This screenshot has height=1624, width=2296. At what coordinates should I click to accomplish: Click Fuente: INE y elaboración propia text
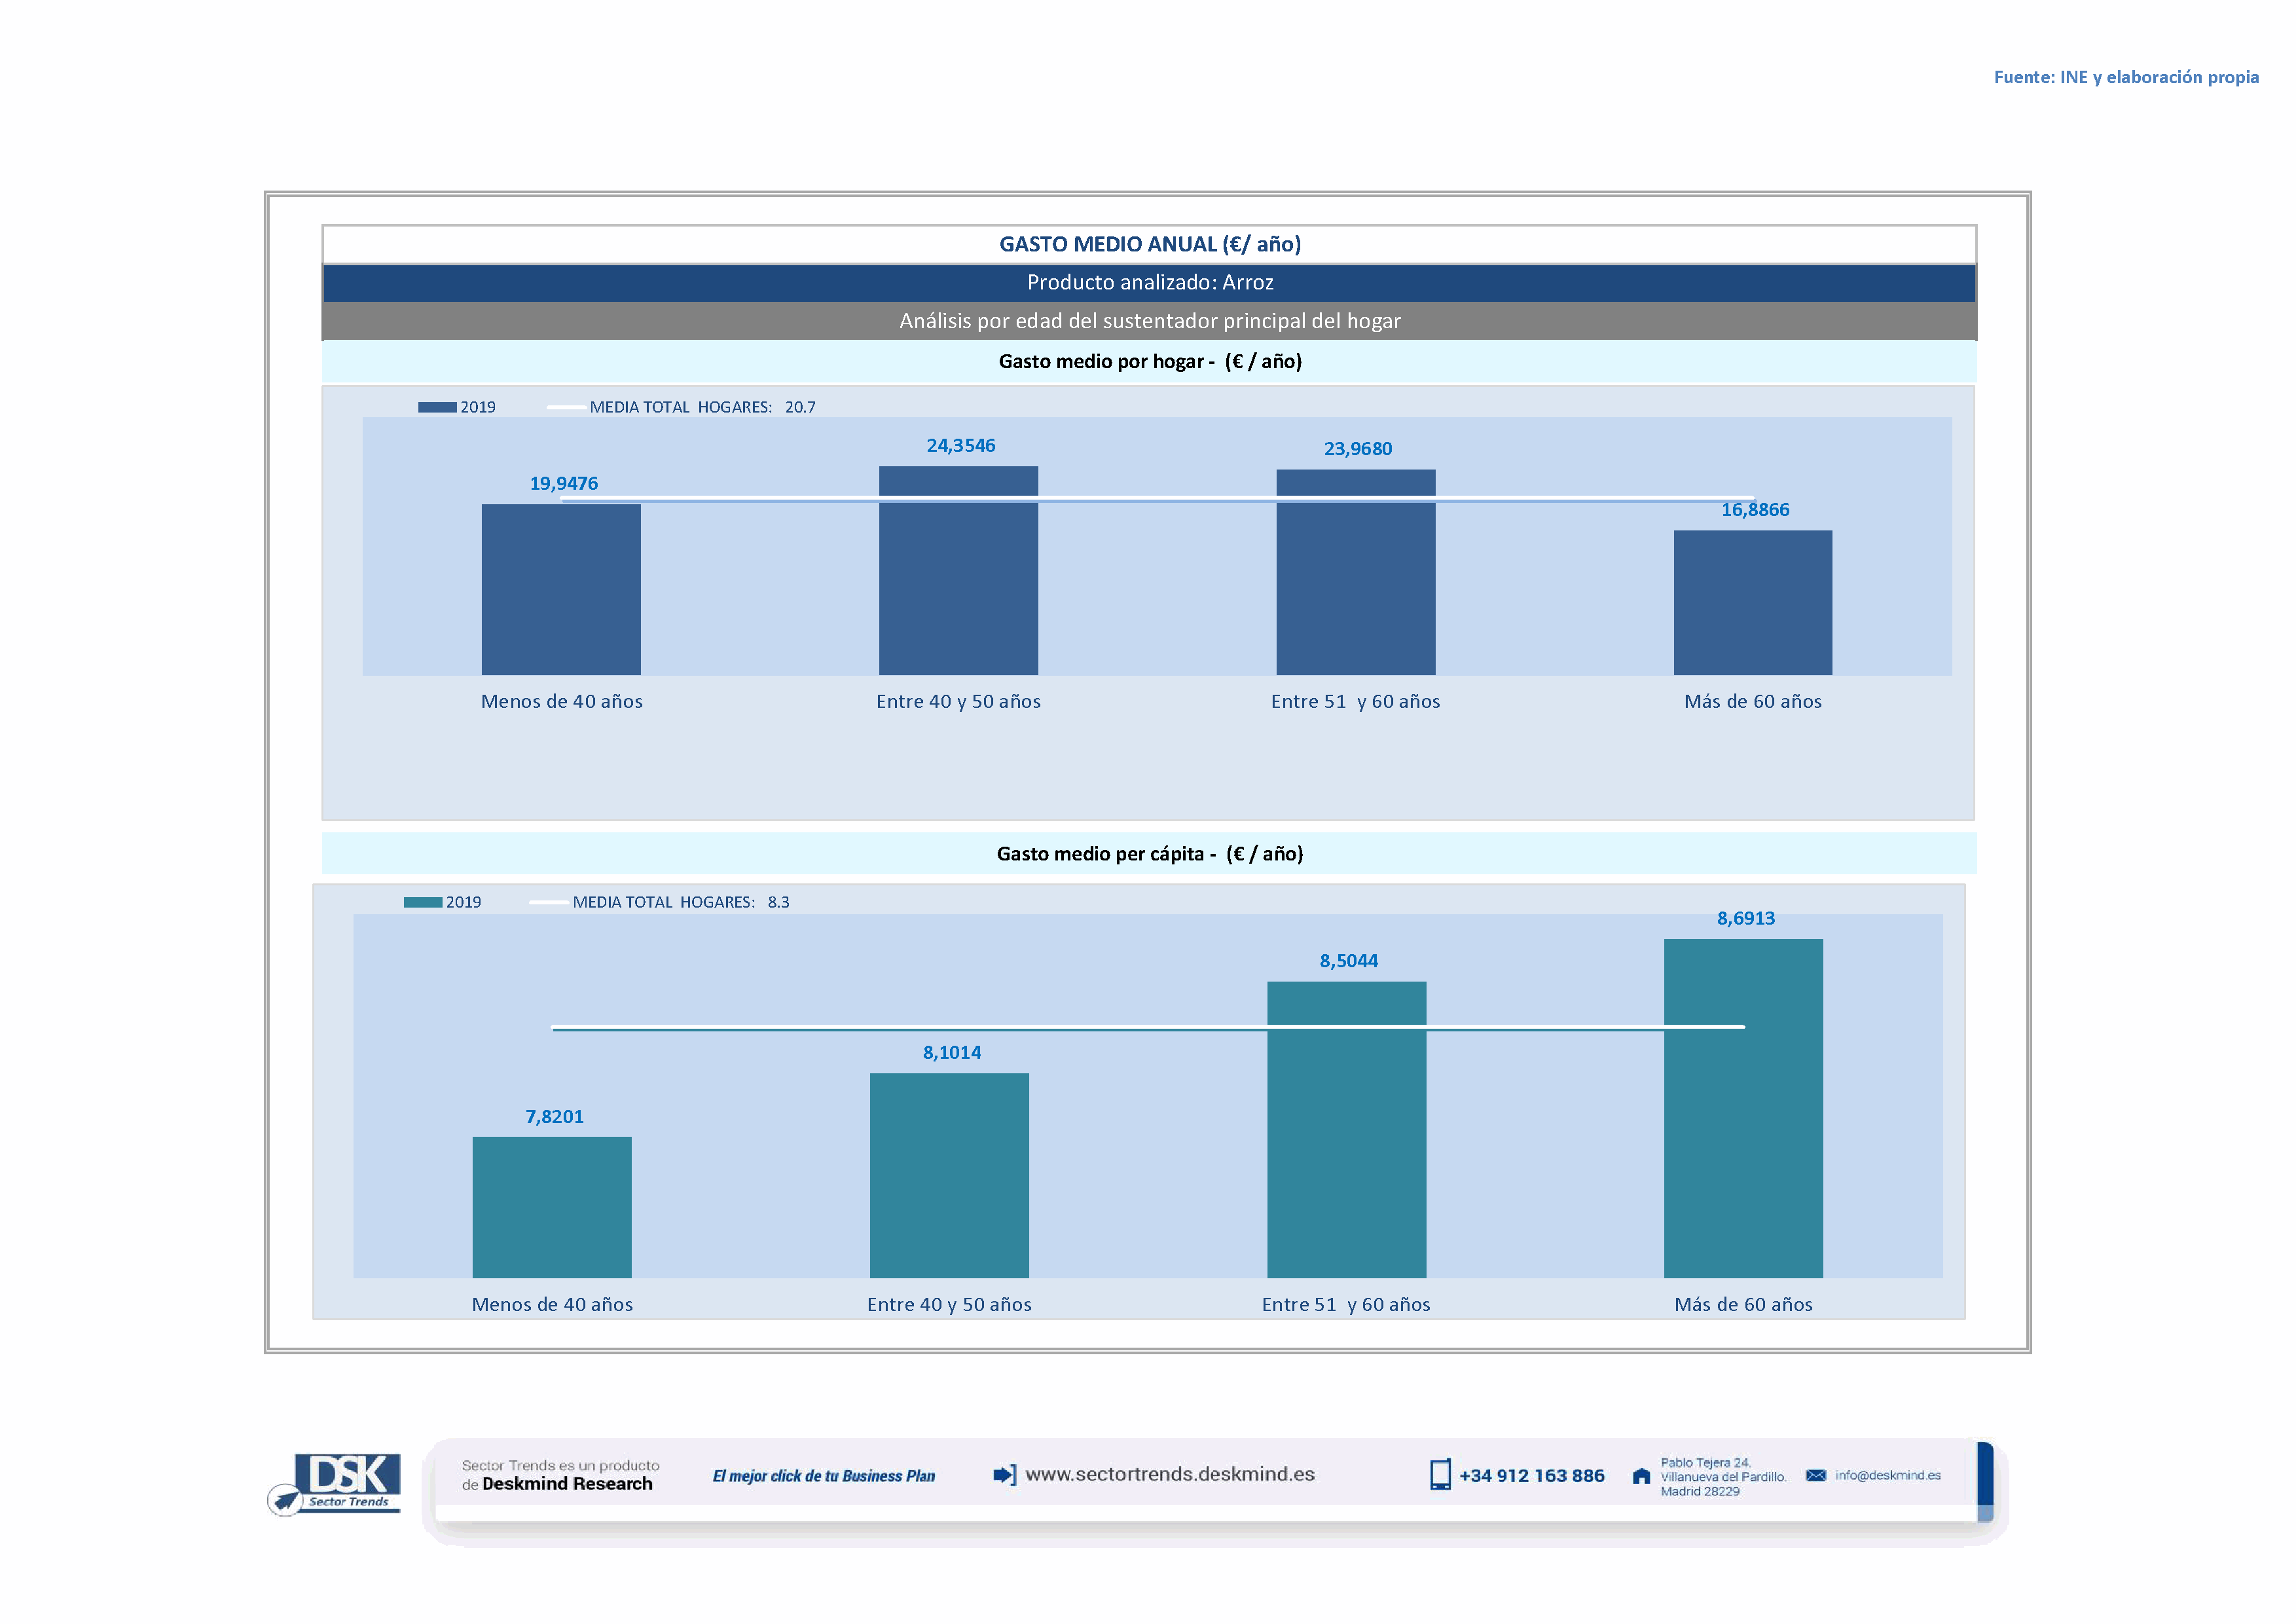(2126, 77)
